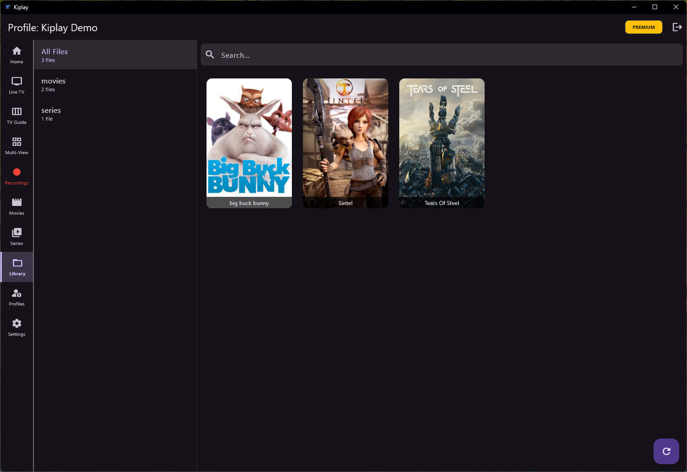Click the logout icon at top right
Viewport: 687px width, 472px height.
[x=677, y=27]
